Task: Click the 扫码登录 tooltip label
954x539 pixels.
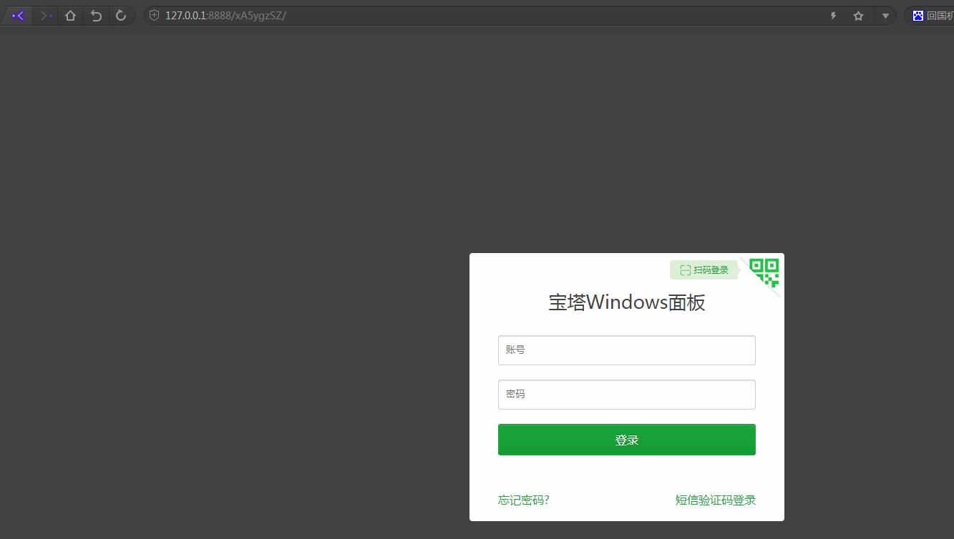Action: click(704, 270)
